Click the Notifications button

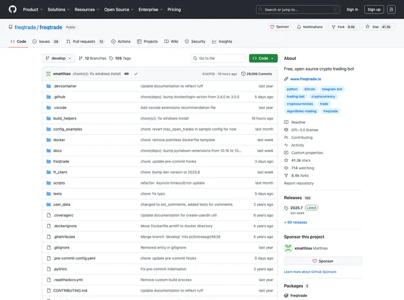309,27
